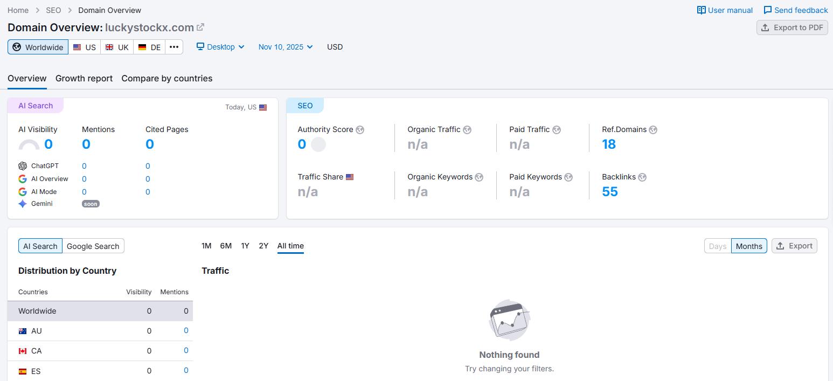
Task: Click the Visibility column header
Action: [x=139, y=292]
